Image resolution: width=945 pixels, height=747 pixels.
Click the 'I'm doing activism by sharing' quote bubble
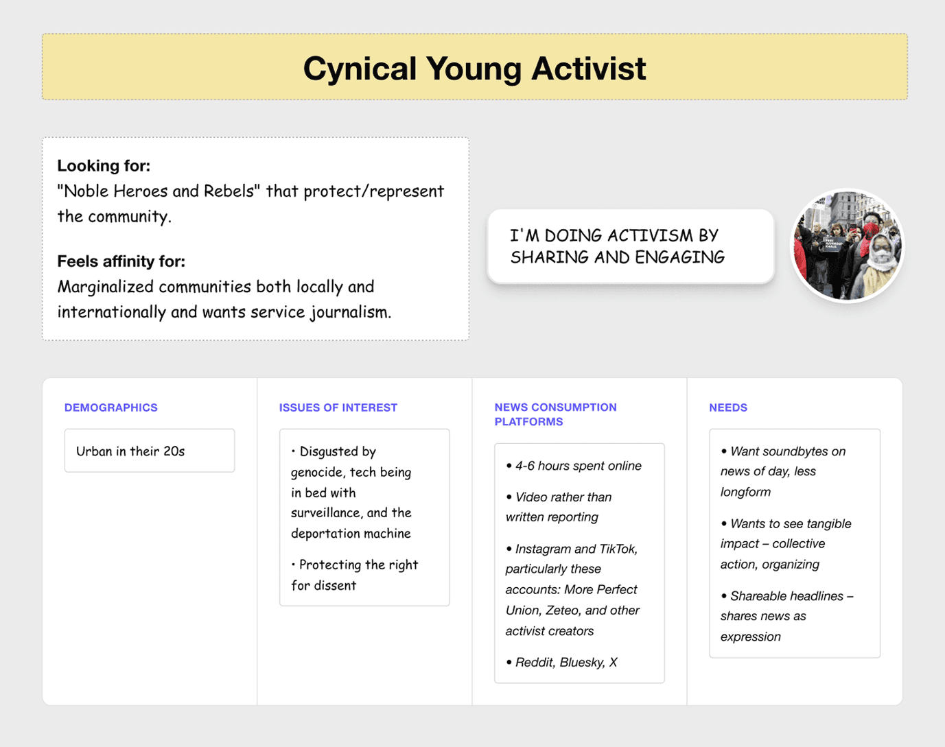pyautogui.click(x=631, y=246)
